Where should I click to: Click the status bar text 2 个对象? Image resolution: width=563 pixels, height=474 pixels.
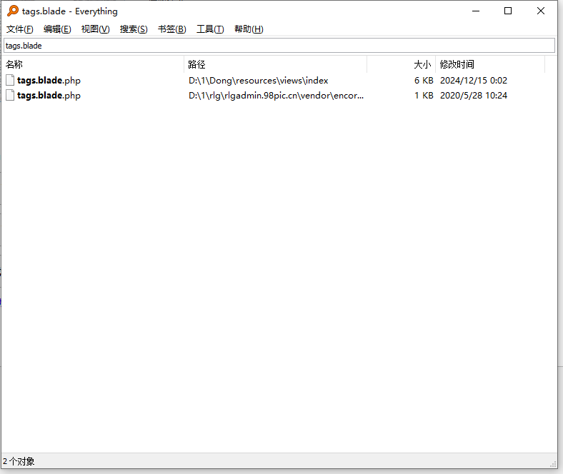[19, 461]
